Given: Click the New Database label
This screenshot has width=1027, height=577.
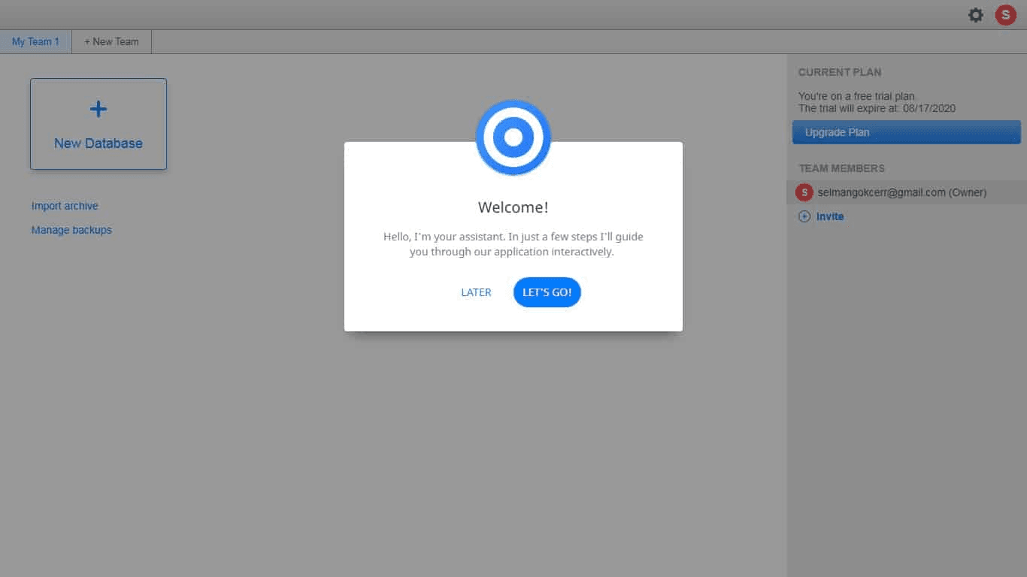Looking at the screenshot, I should pyautogui.click(x=98, y=143).
